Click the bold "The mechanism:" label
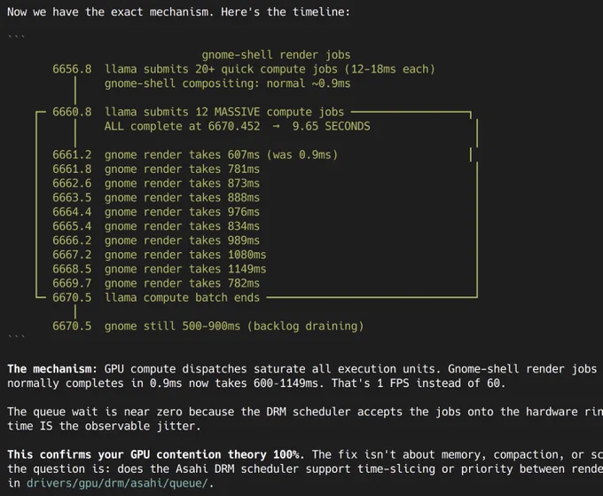The width and height of the screenshot is (603, 496). click(x=52, y=369)
